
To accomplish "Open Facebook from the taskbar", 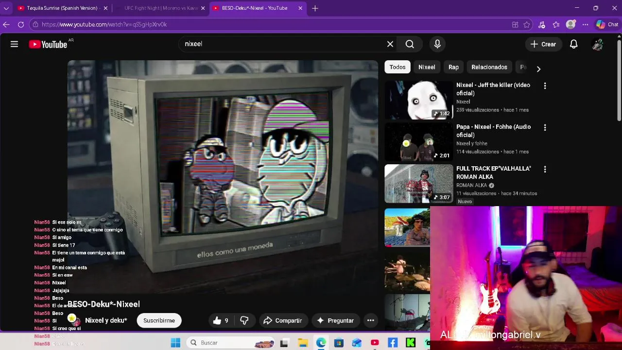I will (x=393, y=343).
